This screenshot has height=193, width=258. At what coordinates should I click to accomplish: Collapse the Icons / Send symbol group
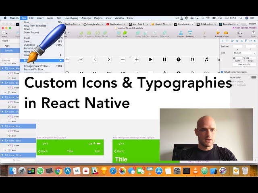[3, 141]
